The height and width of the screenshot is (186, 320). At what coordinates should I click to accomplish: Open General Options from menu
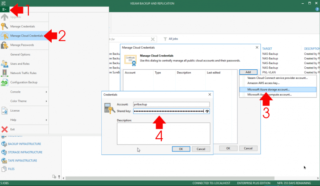[20, 54]
